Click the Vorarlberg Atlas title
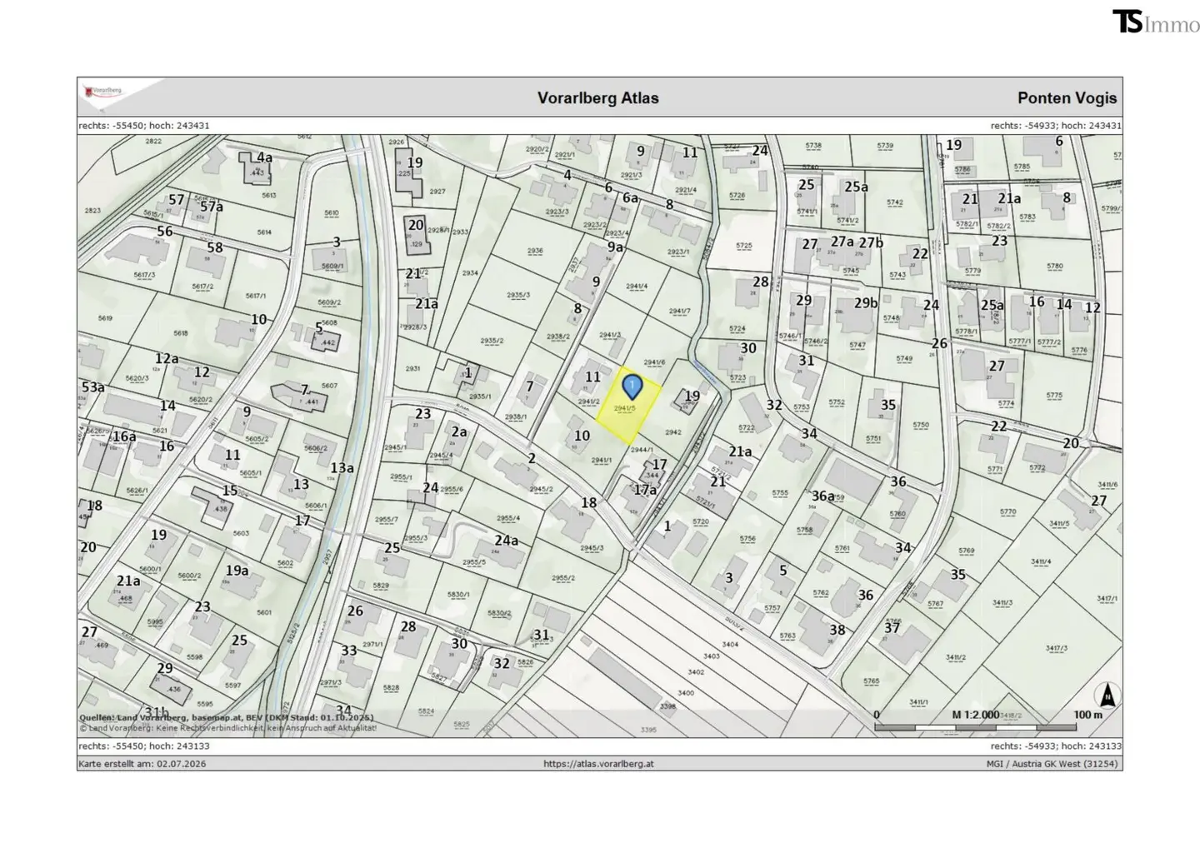Viewport: 1200px width, 848px height. 597,97
